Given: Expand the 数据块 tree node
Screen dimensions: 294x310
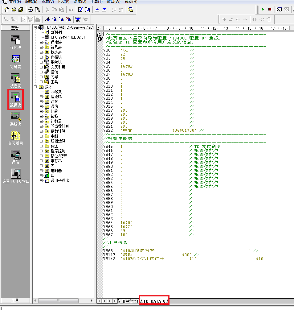Looking at the screenshot, I should pyautogui.click(x=41, y=57).
